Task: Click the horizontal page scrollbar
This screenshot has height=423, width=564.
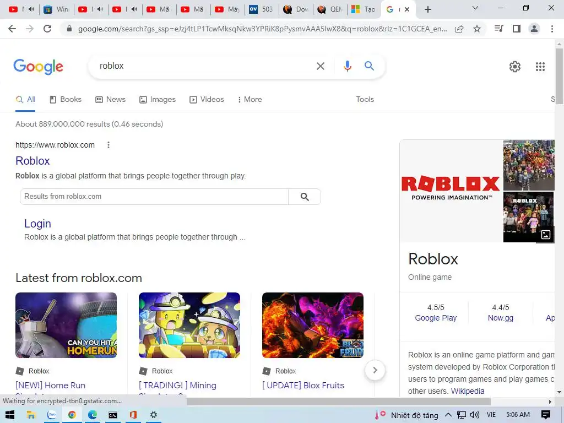Action: [x=338, y=402]
